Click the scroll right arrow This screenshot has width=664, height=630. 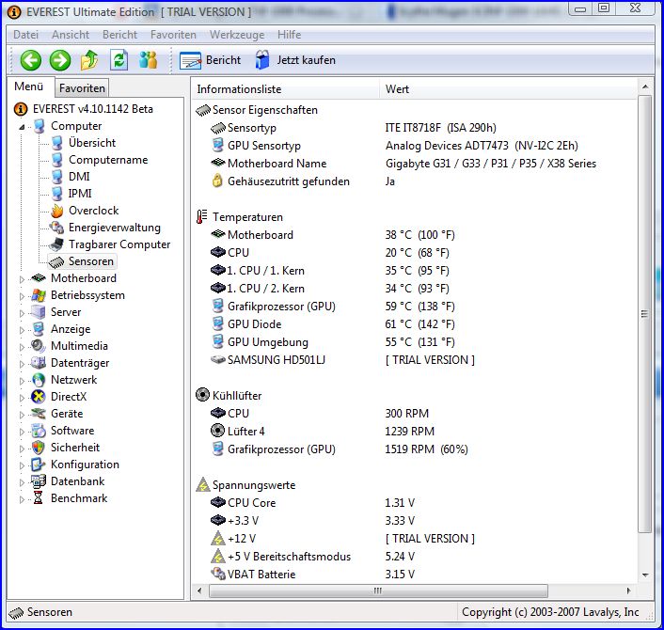point(628,591)
